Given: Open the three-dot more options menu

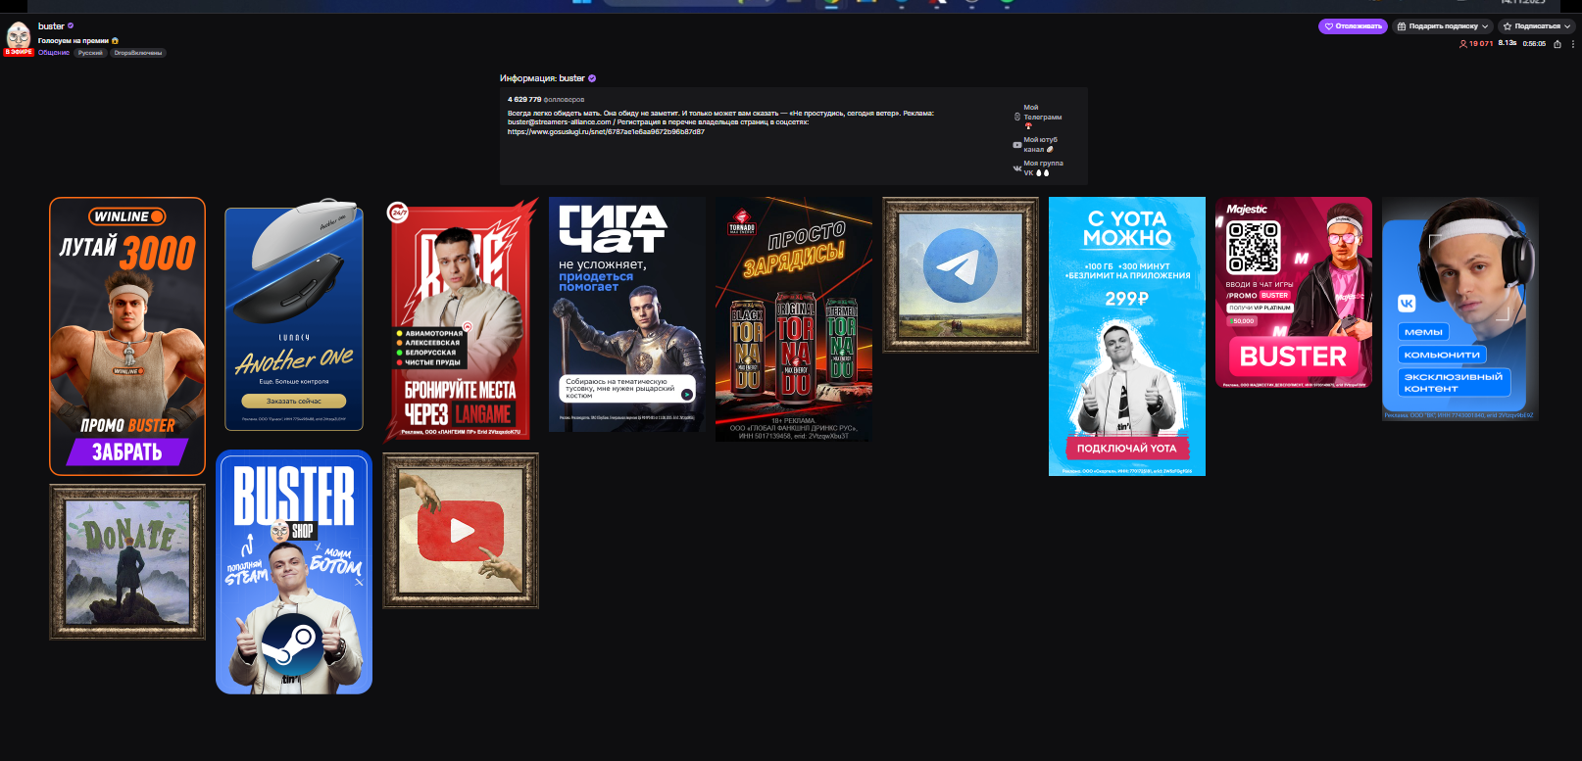Looking at the screenshot, I should coord(1573,44).
